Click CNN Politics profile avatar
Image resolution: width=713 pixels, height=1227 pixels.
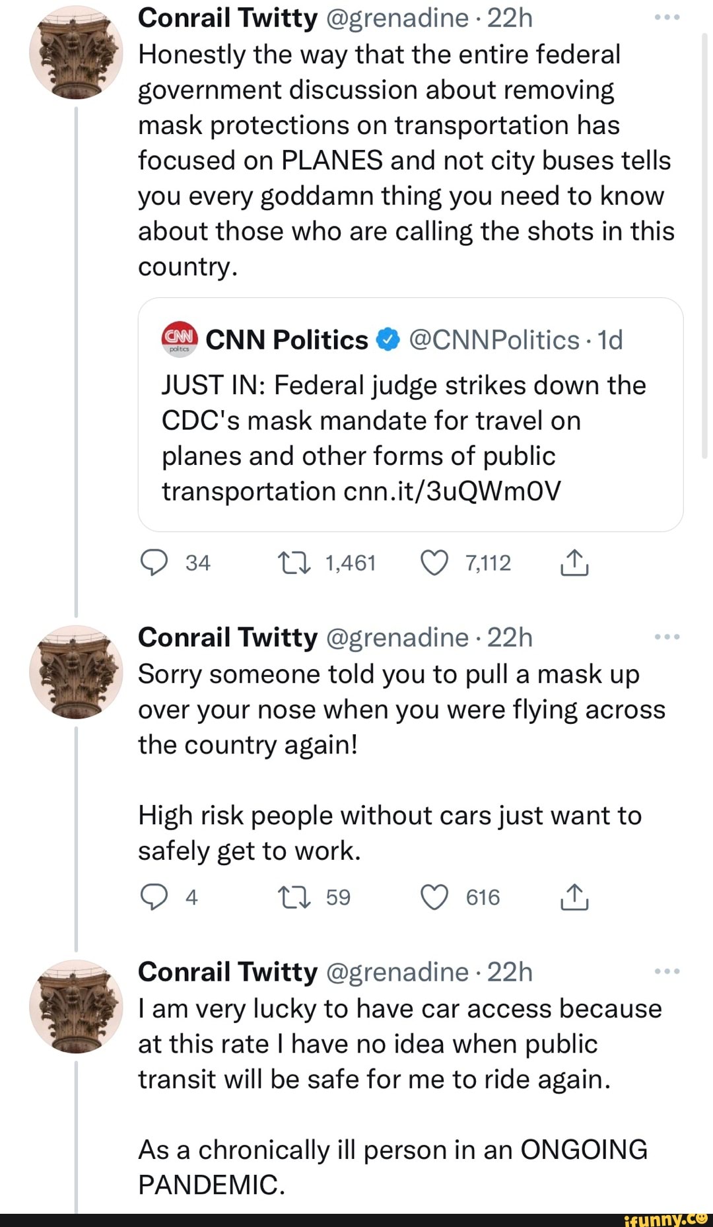179,339
